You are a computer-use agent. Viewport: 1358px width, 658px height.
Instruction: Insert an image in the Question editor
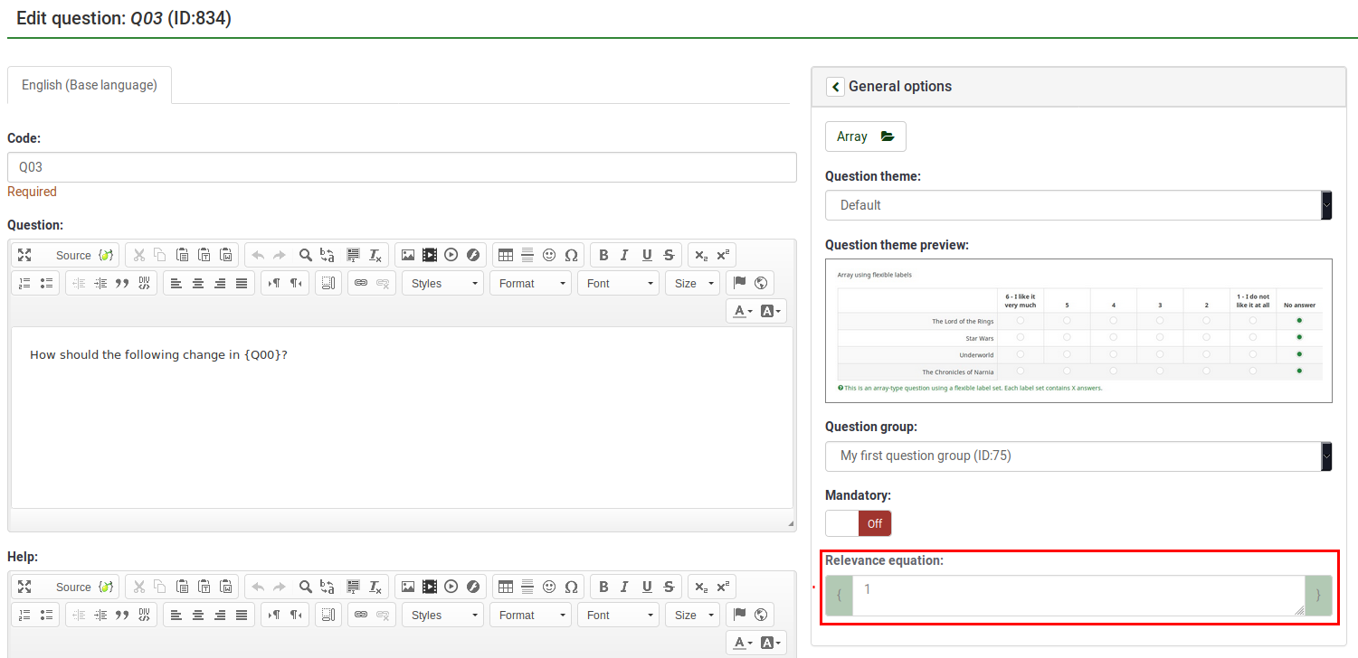point(408,256)
